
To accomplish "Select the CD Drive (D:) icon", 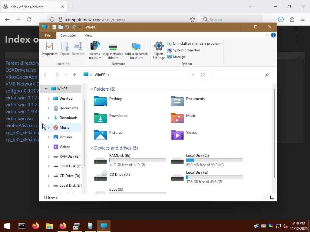I will point(101,176).
